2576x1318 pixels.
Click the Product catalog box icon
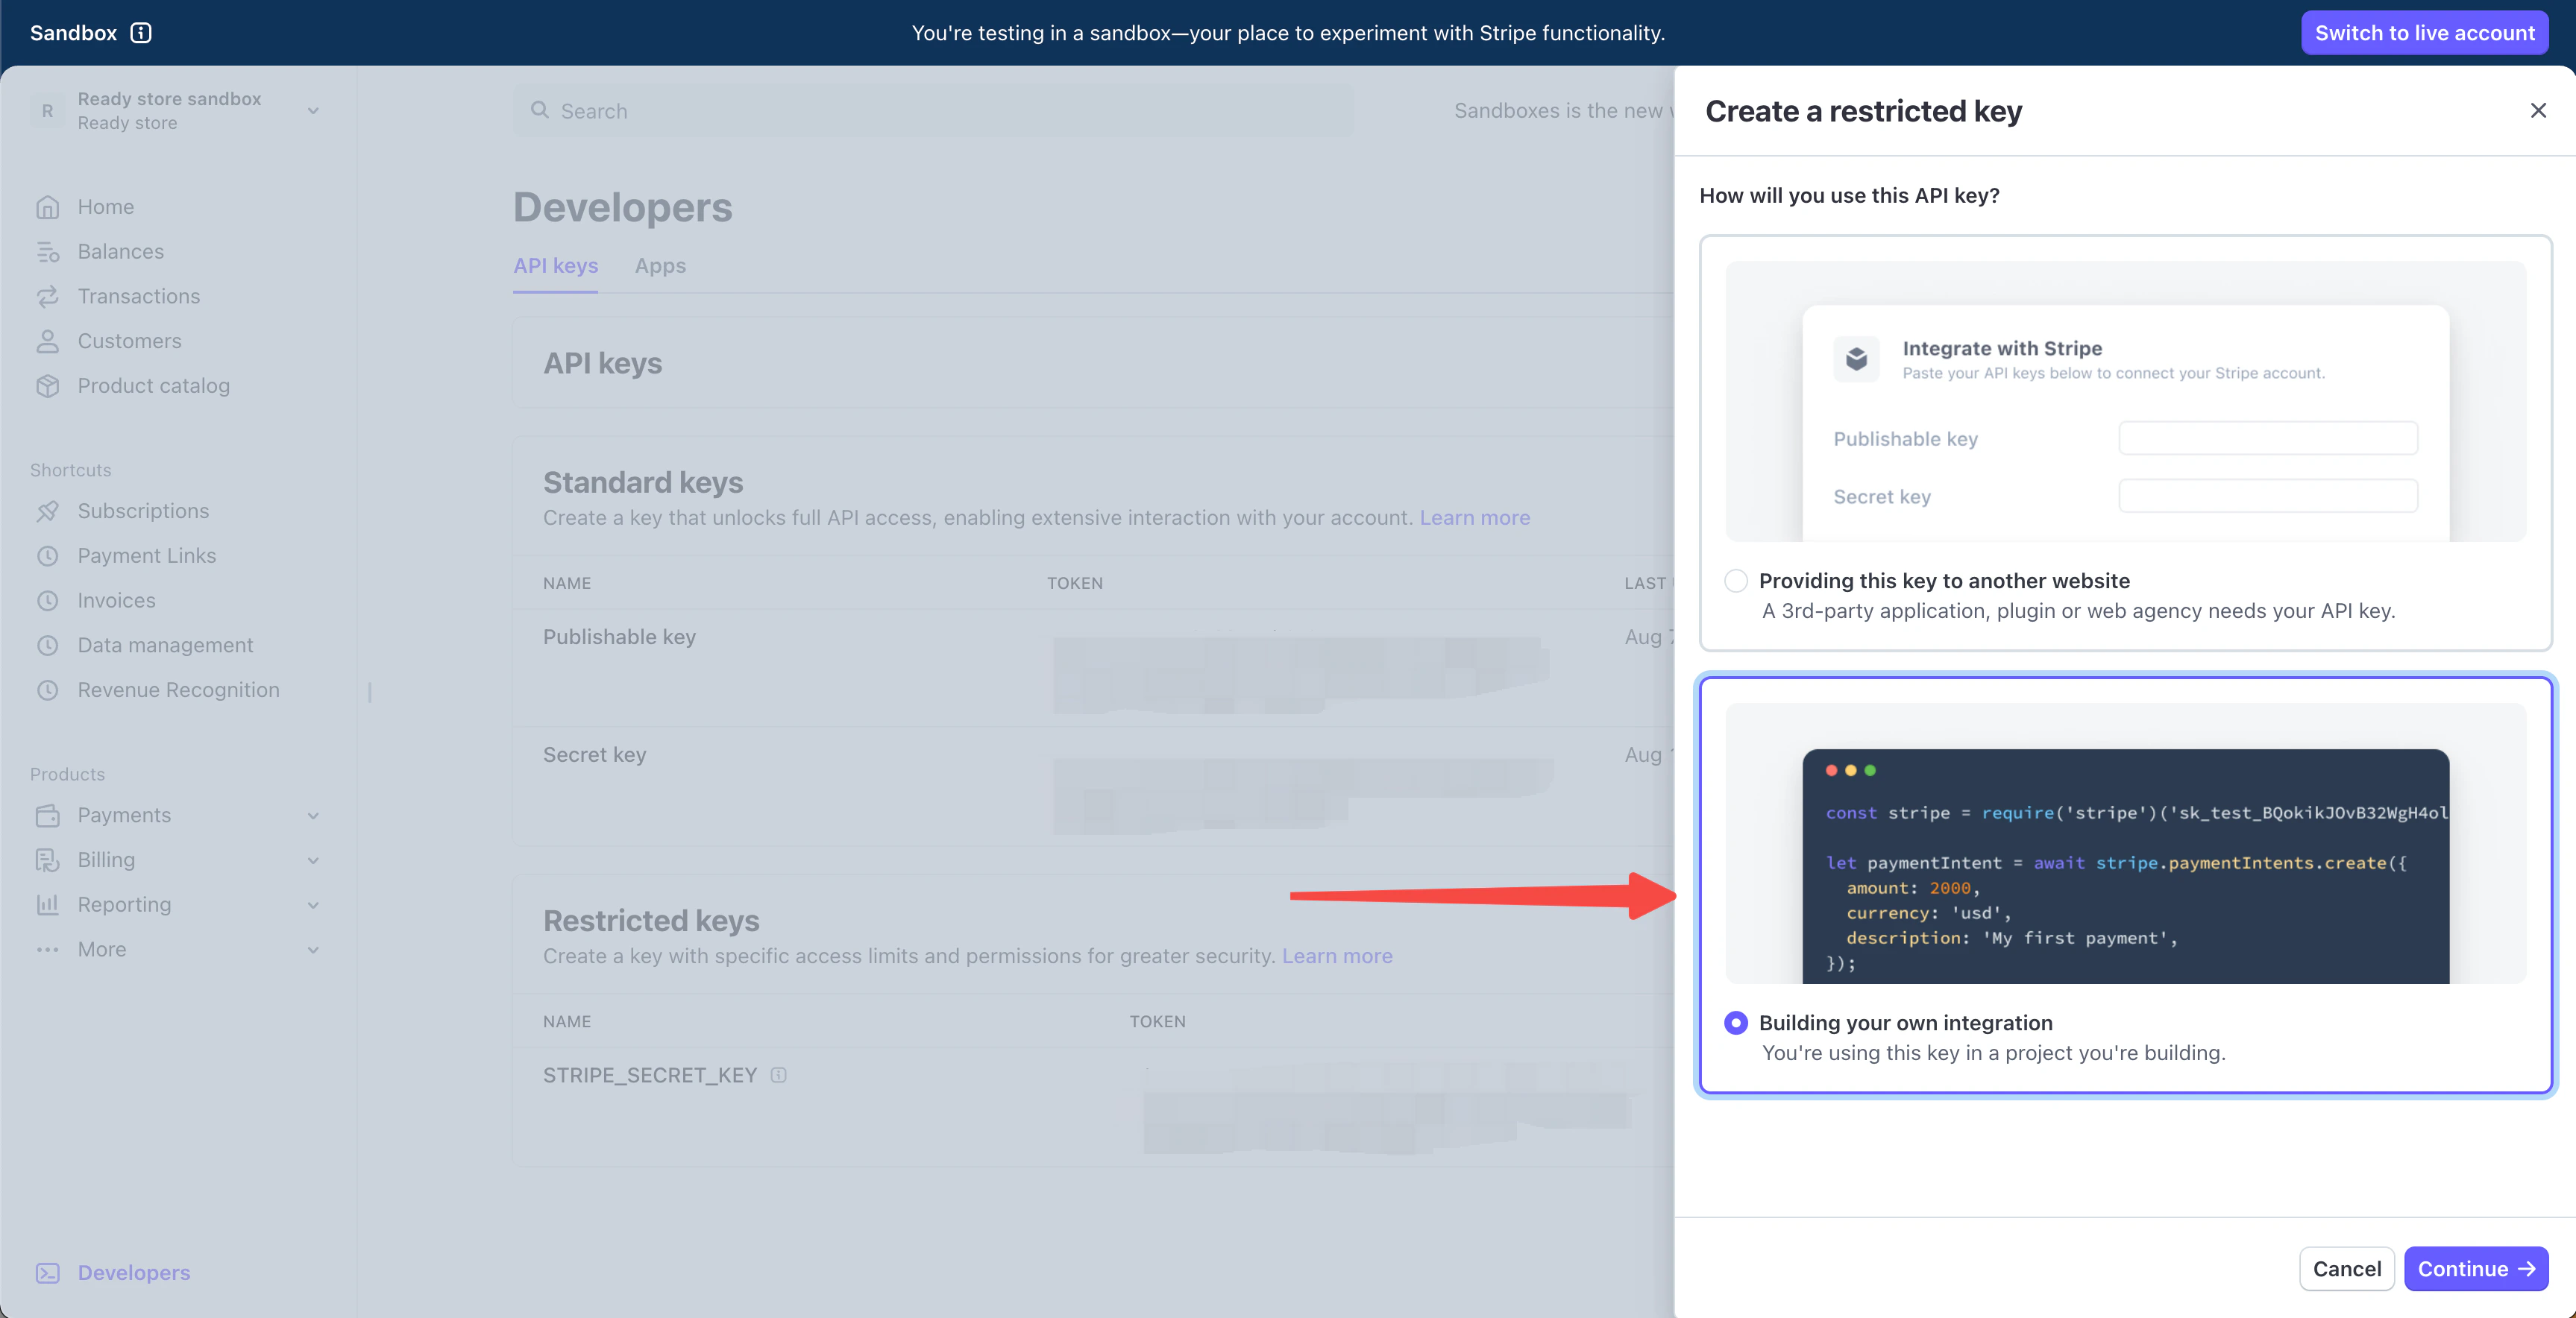[x=48, y=385]
